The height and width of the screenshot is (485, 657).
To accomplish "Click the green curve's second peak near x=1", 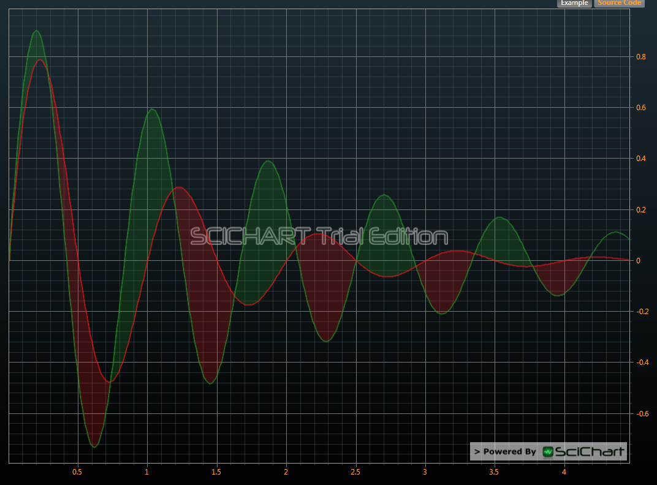I will [152, 109].
